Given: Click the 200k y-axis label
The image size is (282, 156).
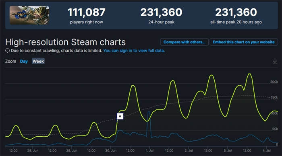Looking at the screenshot, I should click(274, 82).
